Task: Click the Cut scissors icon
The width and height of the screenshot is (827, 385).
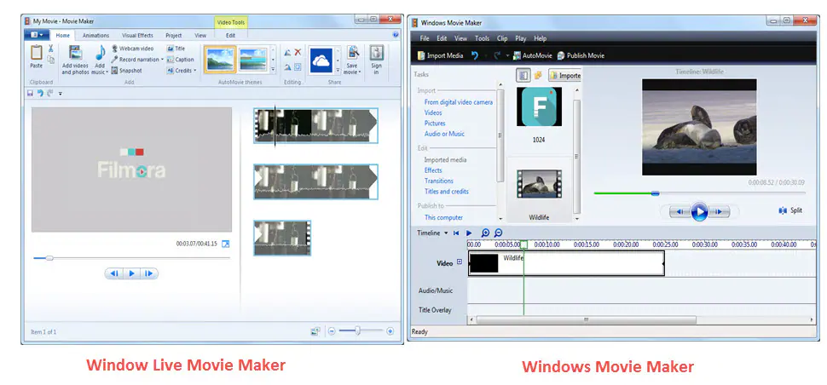Action: pyautogui.click(x=51, y=49)
